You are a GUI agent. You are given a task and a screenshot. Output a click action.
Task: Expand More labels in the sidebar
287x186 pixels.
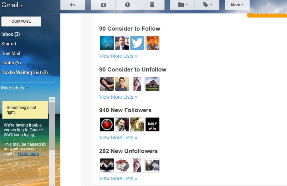point(14,88)
